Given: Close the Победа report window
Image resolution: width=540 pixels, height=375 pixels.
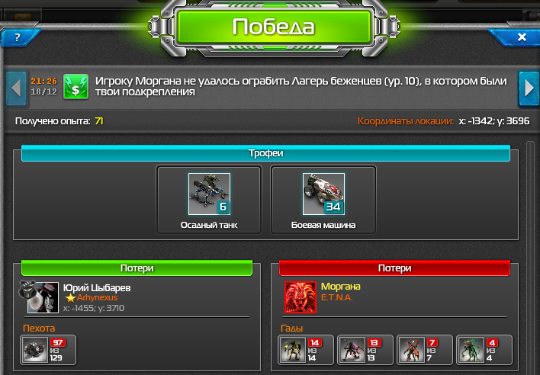Looking at the screenshot, I should 522,37.
